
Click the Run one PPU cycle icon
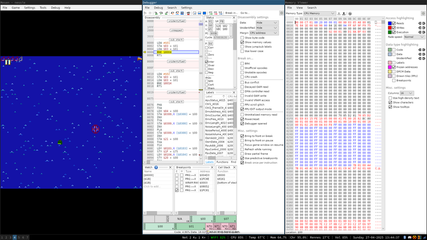pyautogui.click(x=195, y=13)
